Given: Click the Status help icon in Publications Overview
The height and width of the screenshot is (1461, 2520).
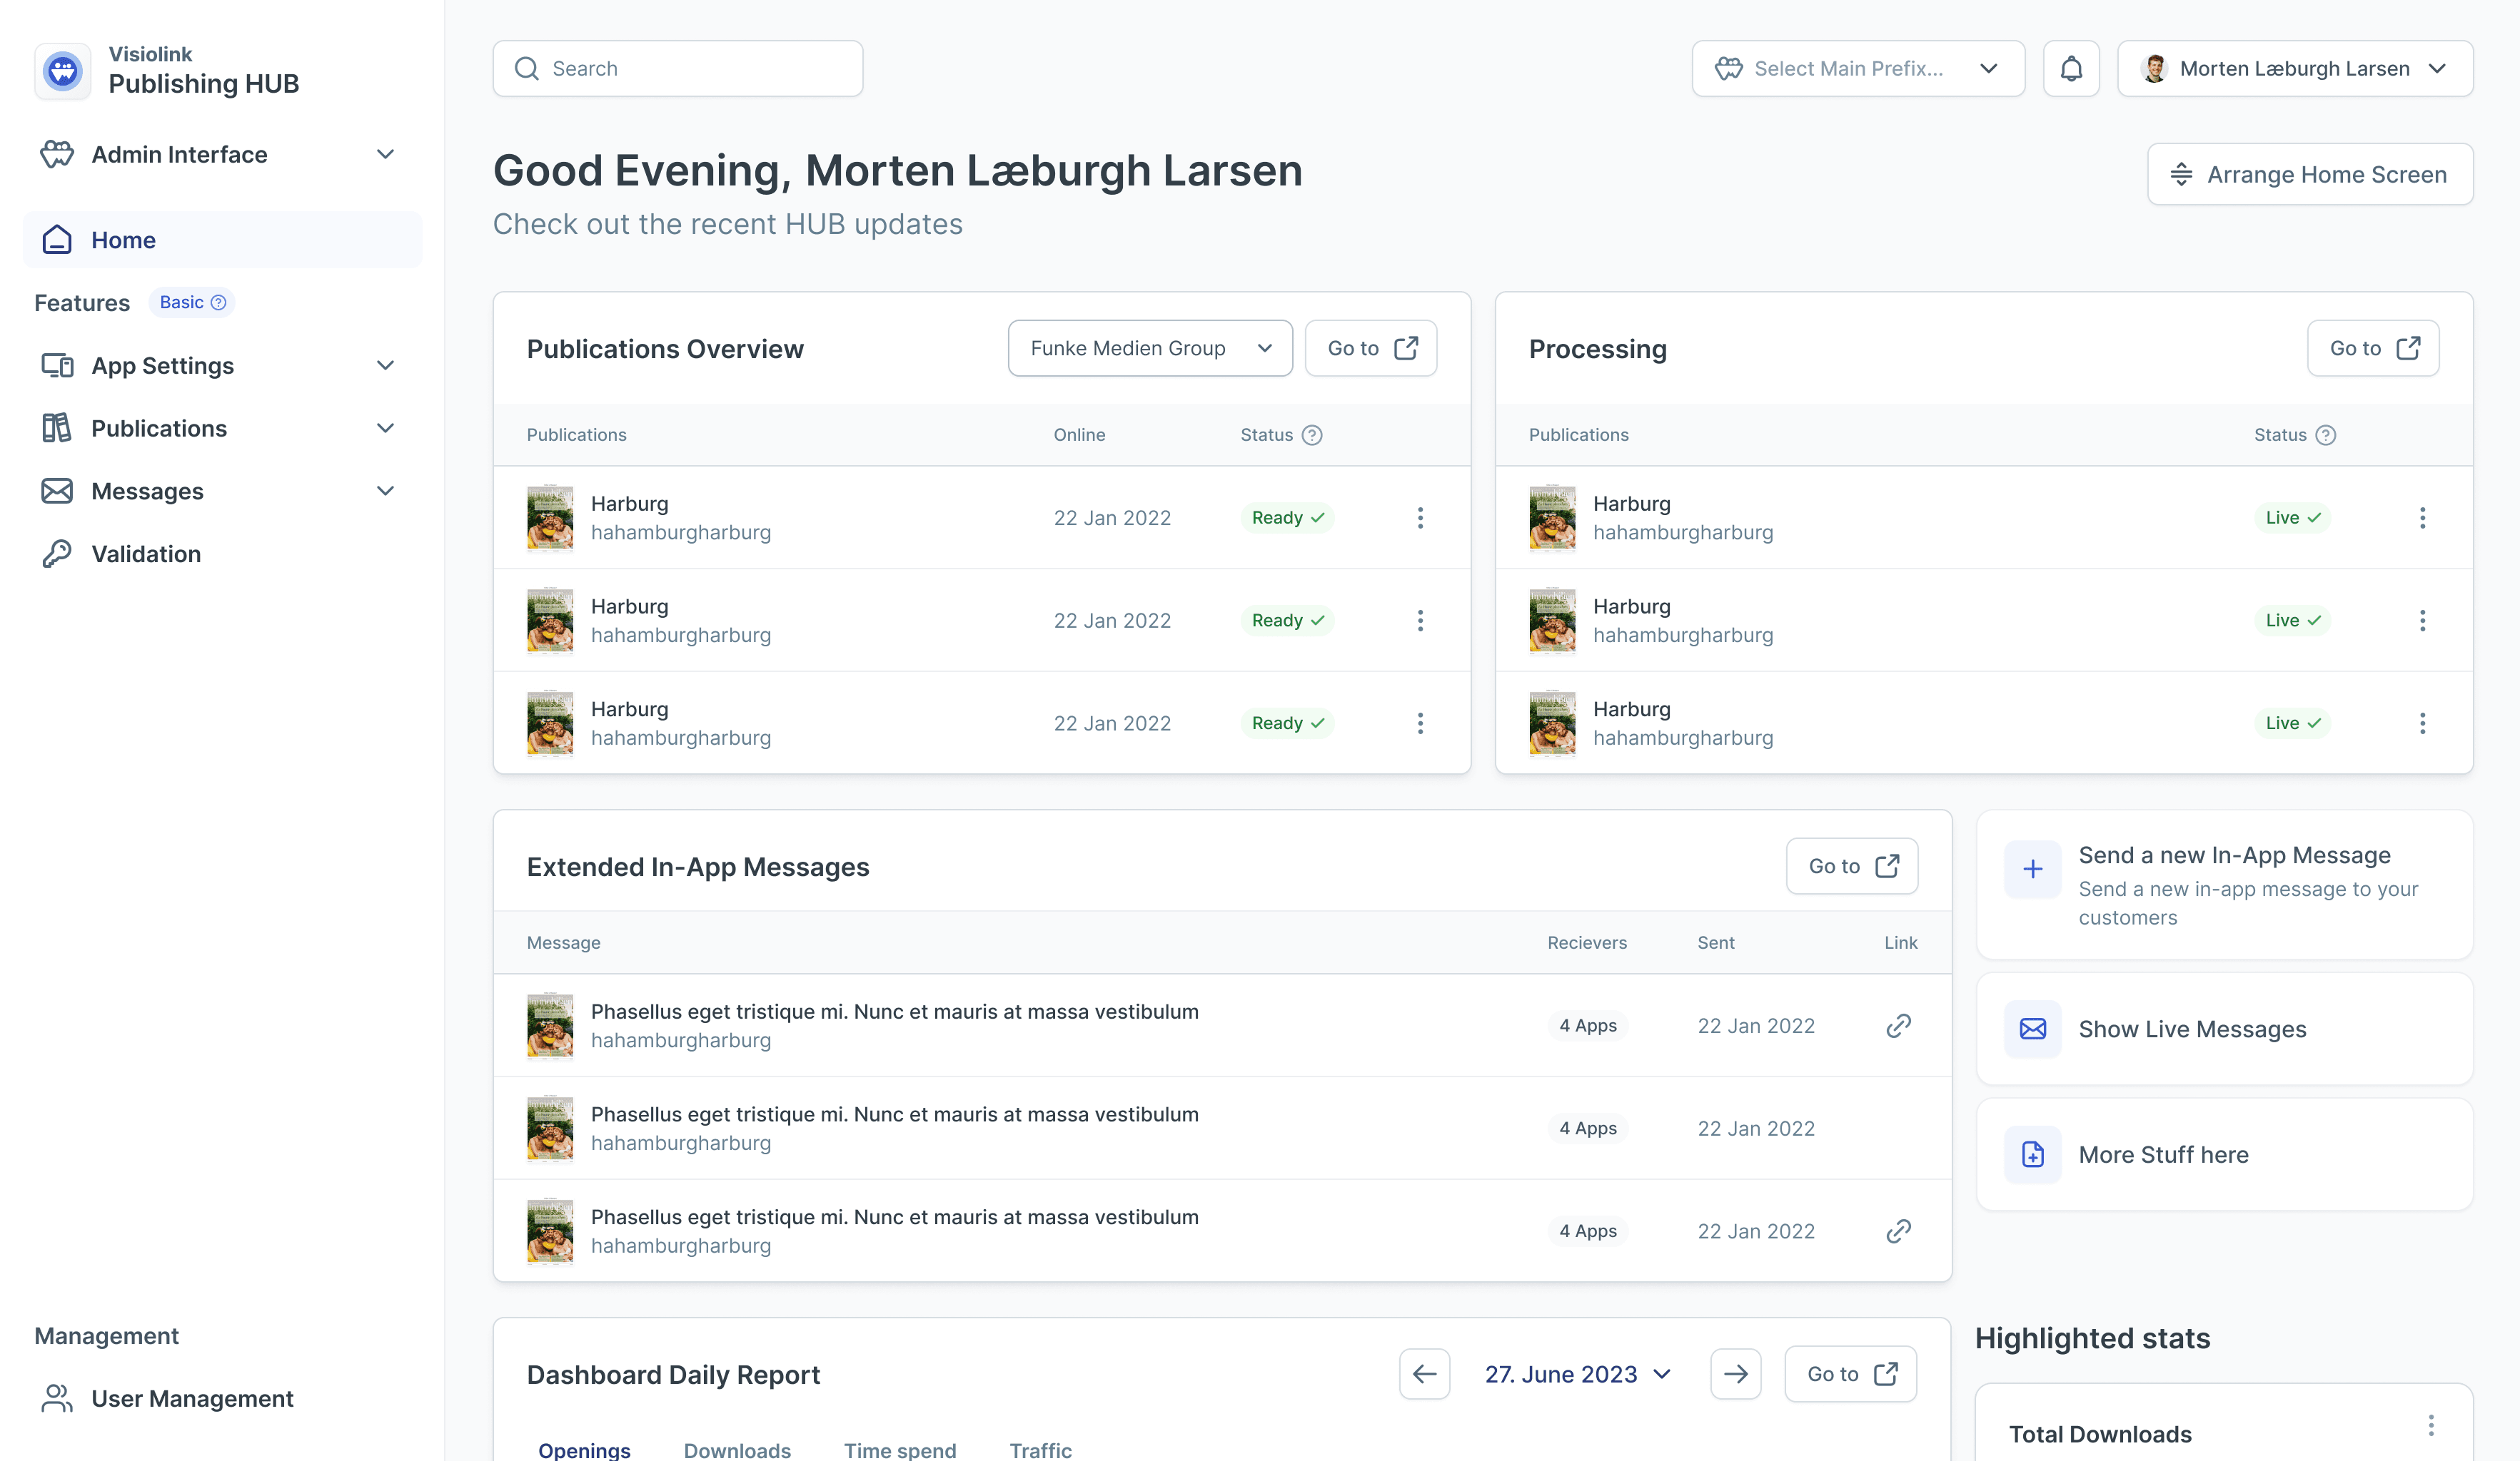Looking at the screenshot, I should pyautogui.click(x=1312, y=434).
